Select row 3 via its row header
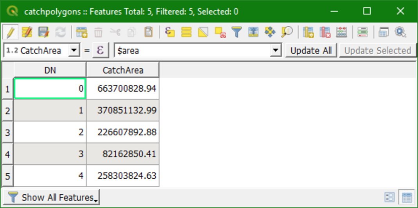The height and width of the screenshot is (208, 418). 7,132
